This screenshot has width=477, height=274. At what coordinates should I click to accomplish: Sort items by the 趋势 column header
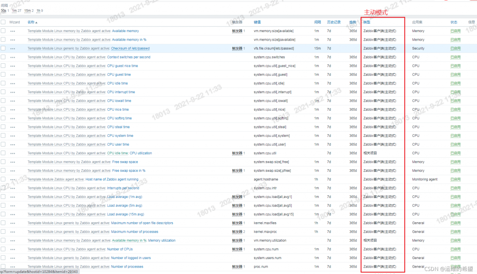[x=353, y=22]
